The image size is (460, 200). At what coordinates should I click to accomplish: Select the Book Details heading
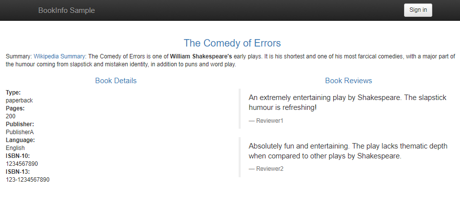[x=116, y=81]
